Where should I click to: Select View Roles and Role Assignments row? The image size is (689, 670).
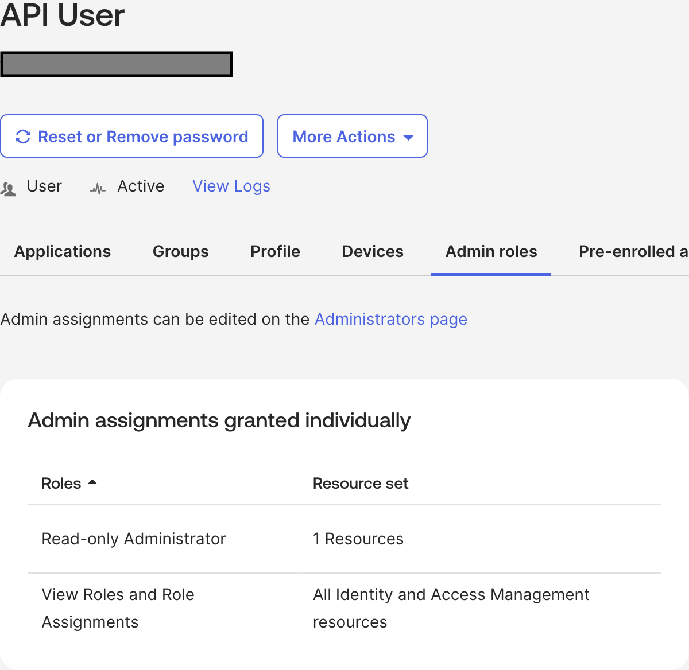(x=118, y=608)
